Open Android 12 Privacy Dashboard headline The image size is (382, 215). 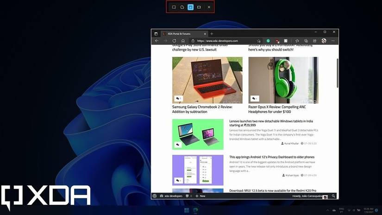click(272, 157)
